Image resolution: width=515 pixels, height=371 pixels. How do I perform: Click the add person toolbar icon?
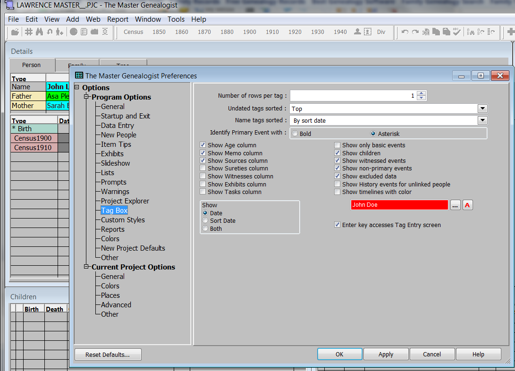tap(59, 32)
